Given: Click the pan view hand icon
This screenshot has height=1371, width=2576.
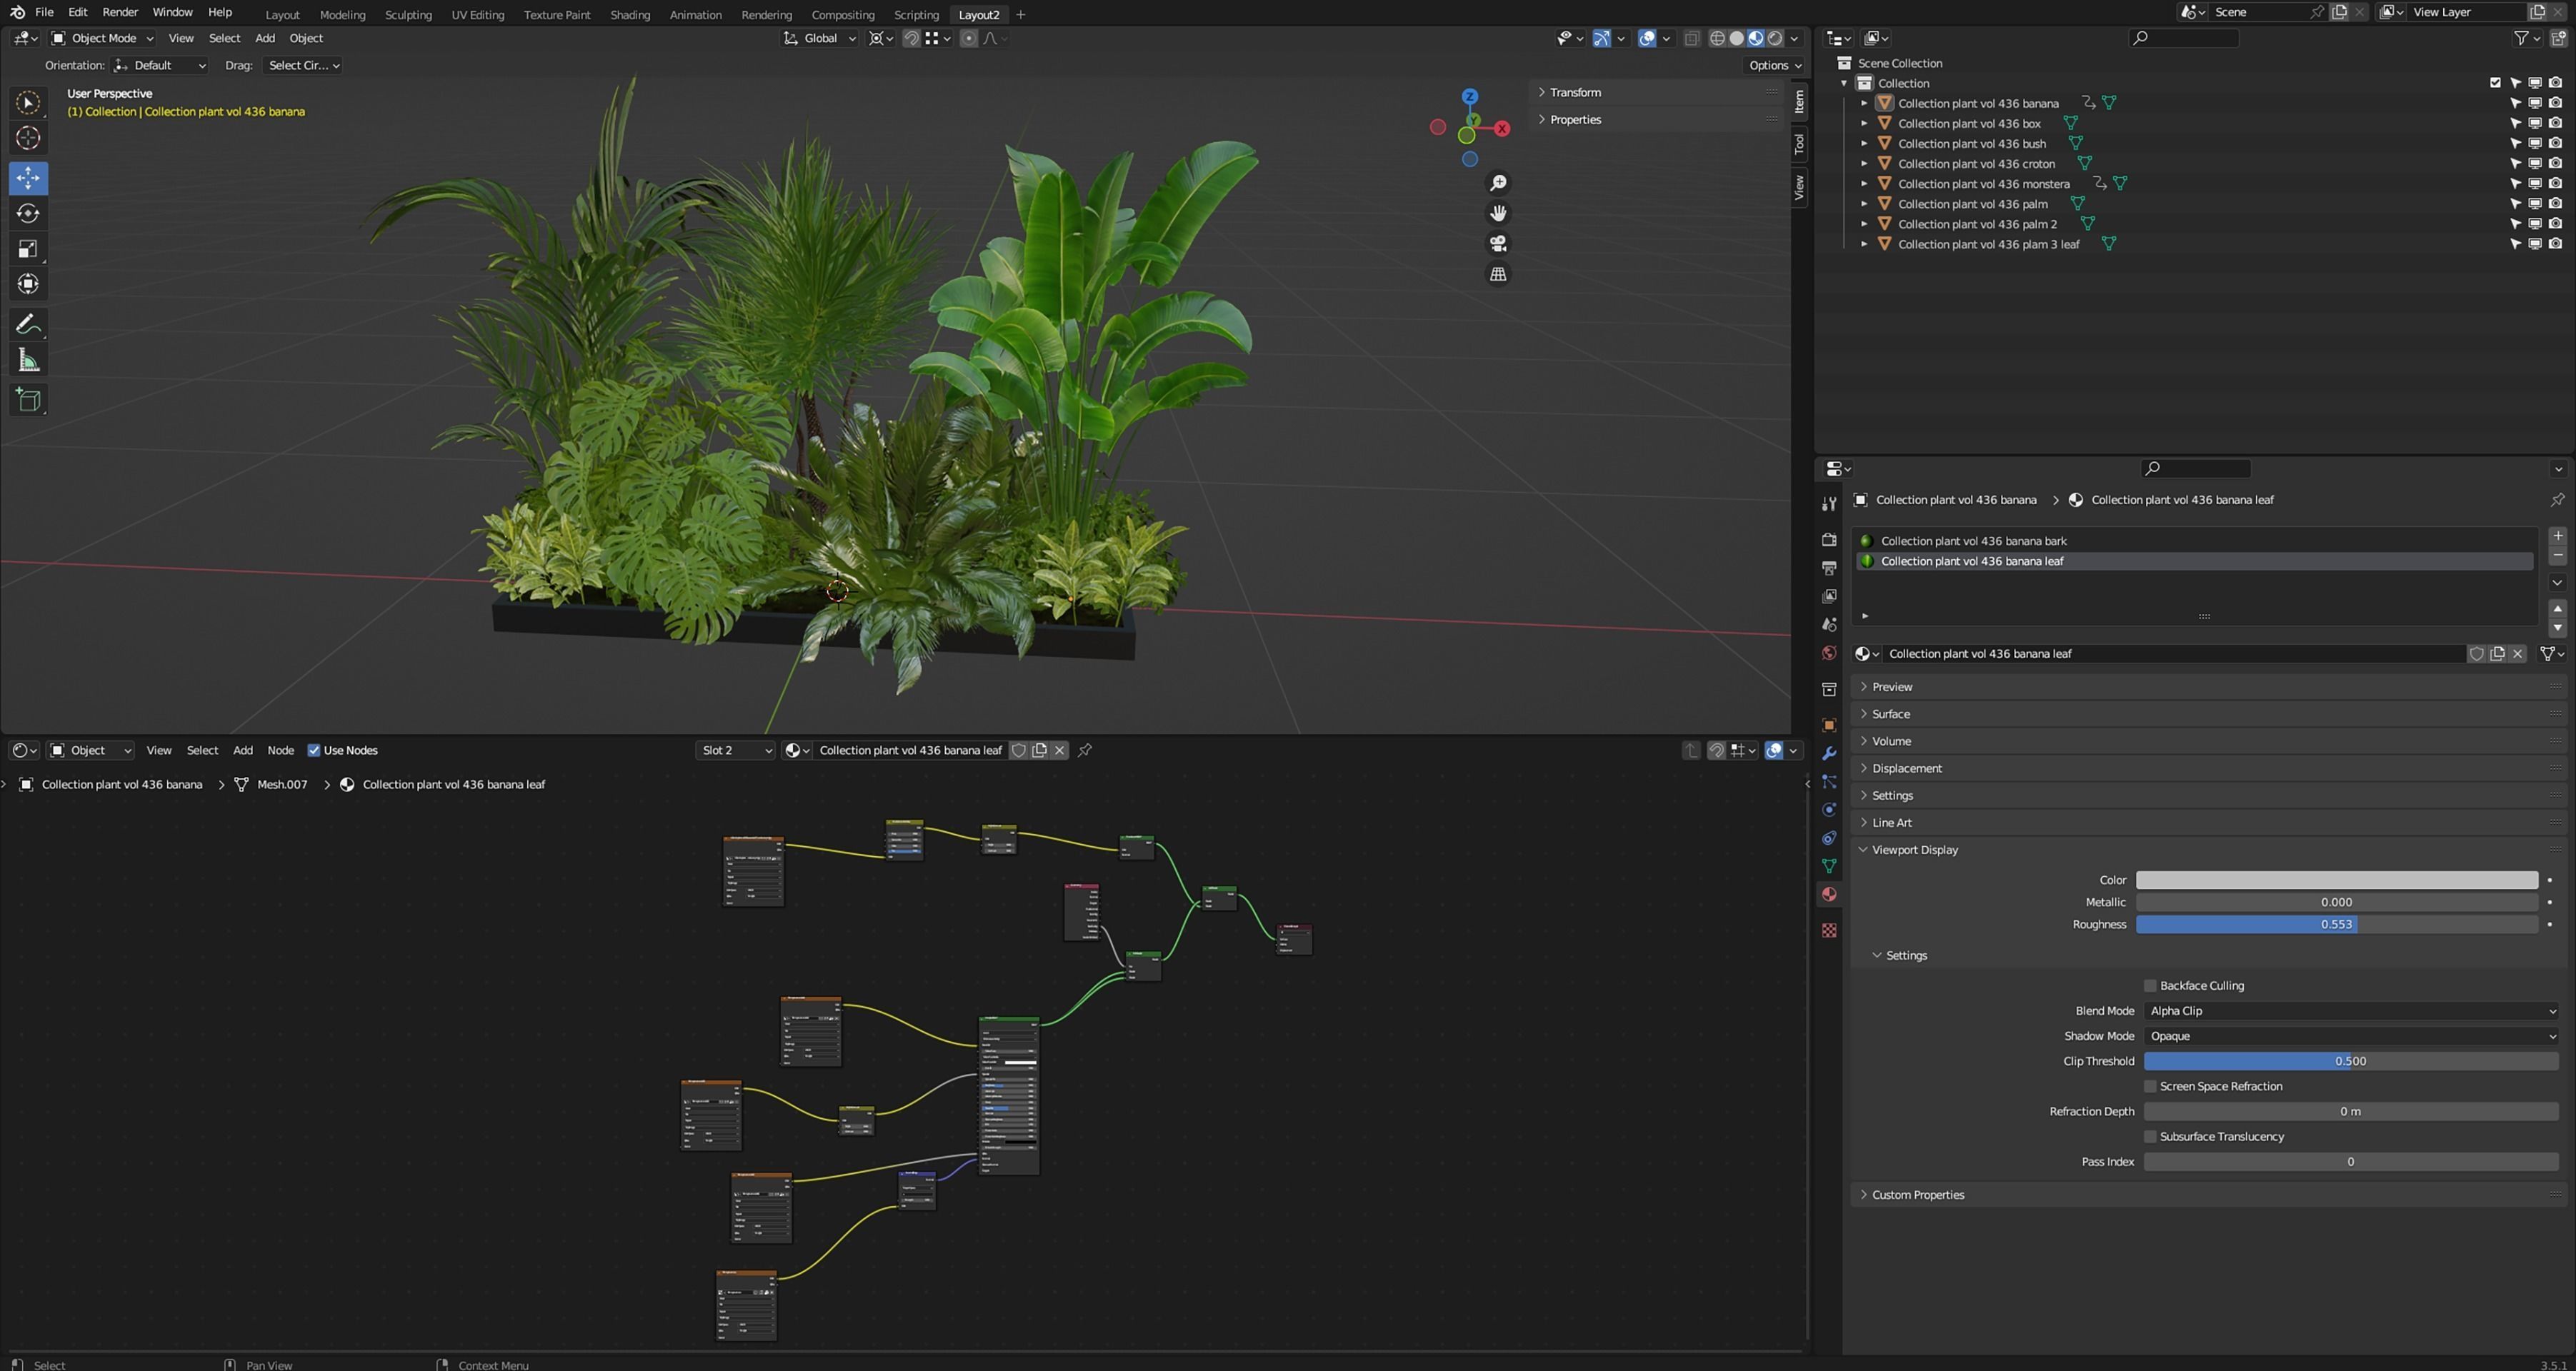Looking at the screenshot, I should point(1498,213).
